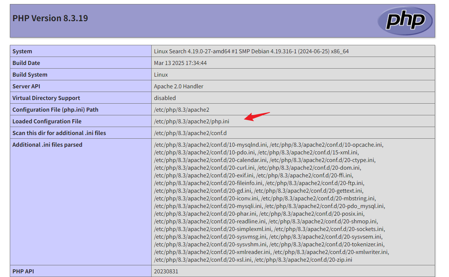Viewport: 449px width, 277px height.
Task: Click the Loaded Configuration File label
Action: pyautogui.click(x=47, y=122)
